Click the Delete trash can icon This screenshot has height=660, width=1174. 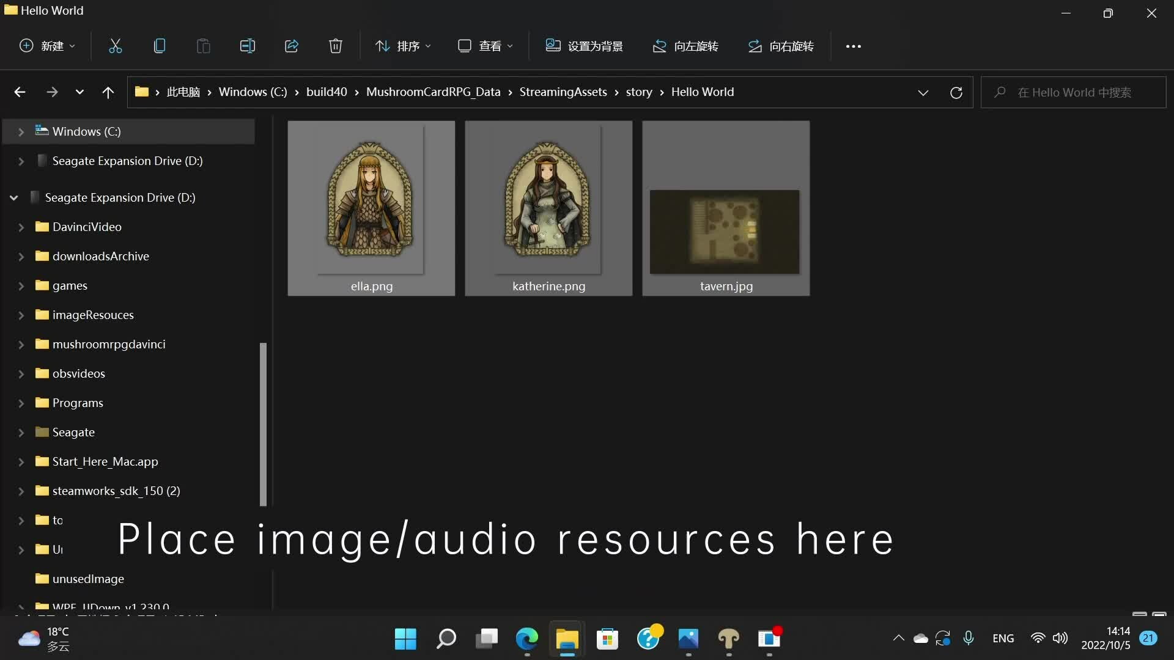(x=335, y=46)
